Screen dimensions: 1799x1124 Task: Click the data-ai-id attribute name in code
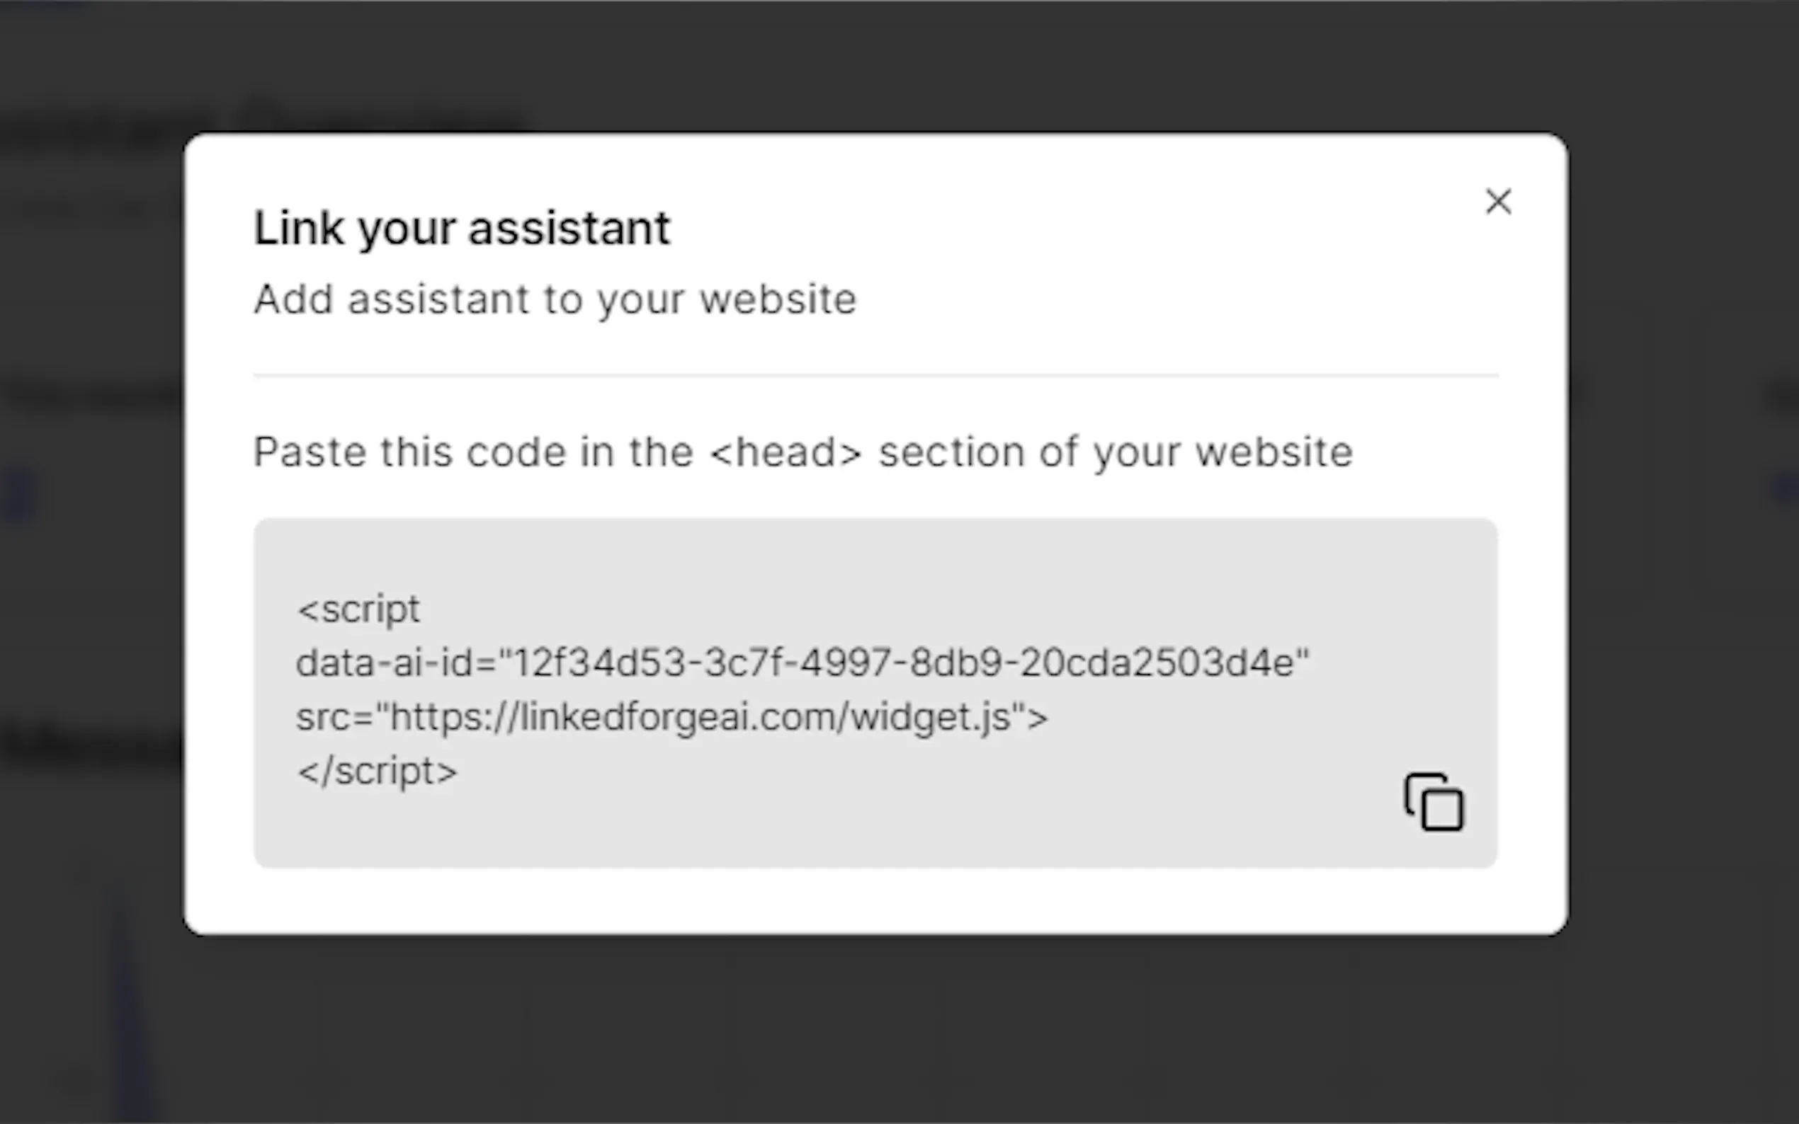[x=385, y=663]
